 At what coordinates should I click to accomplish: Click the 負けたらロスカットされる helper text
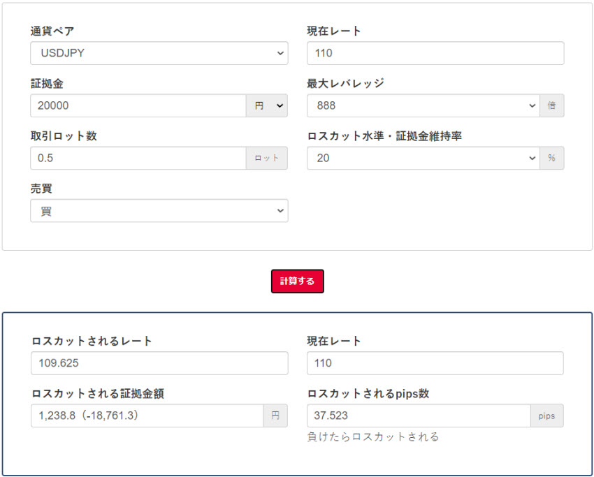tap(373, 437)
